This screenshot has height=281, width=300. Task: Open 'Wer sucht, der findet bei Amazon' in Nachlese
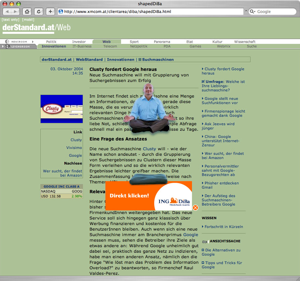62,173
